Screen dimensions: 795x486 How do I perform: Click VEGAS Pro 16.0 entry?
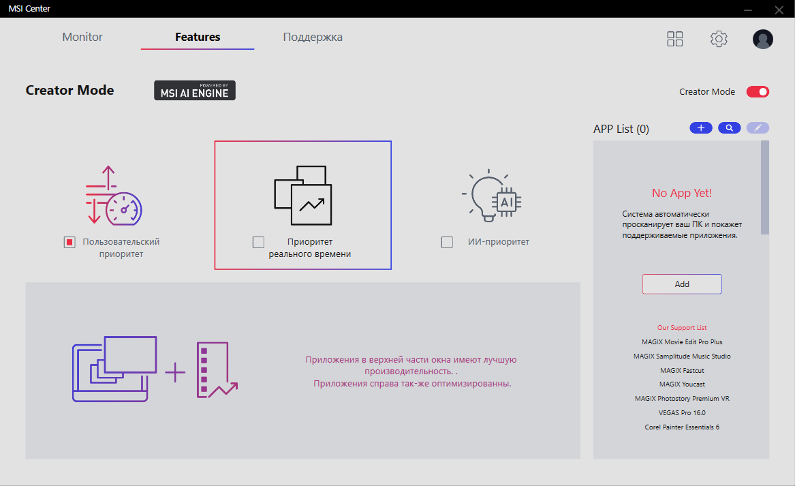click(x=682, y=412)
